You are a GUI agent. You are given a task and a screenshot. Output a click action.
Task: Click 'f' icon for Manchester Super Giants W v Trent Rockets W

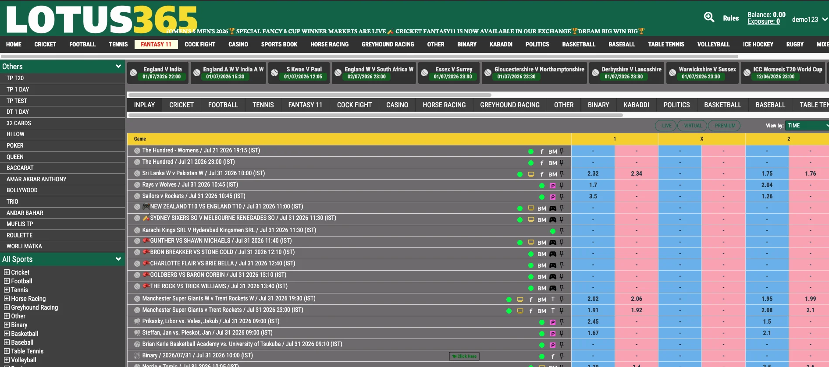coord(531,300)
